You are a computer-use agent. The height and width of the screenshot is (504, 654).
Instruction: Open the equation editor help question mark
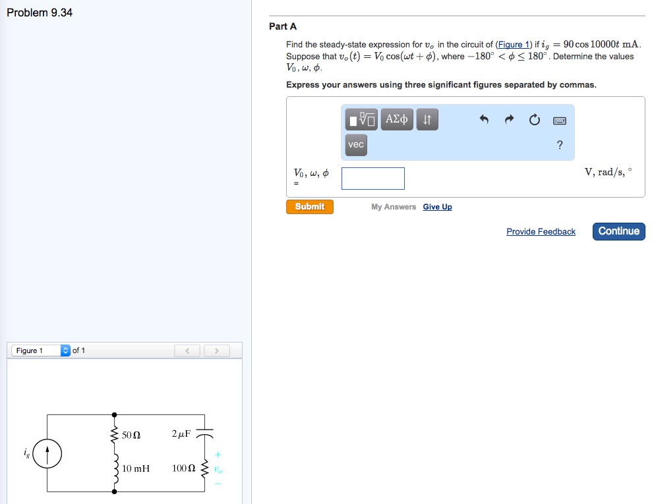point(559,145)
